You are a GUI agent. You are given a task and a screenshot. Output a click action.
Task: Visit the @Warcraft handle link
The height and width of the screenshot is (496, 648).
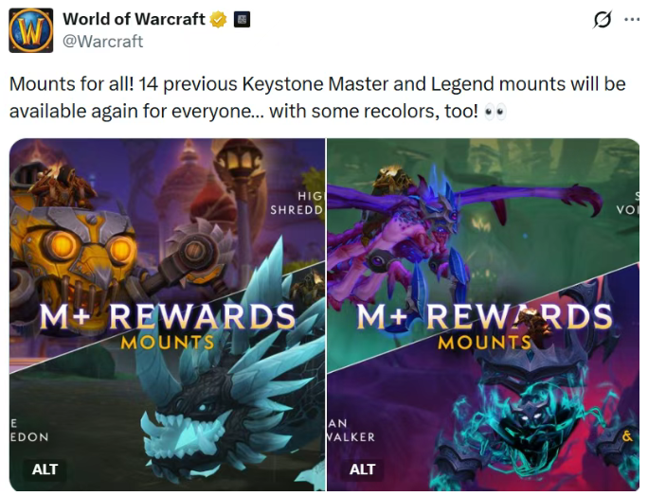[102, 42]
